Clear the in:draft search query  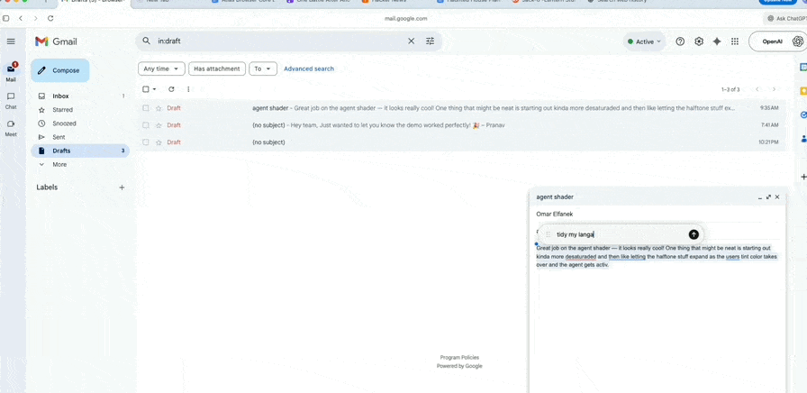(411, 41)
